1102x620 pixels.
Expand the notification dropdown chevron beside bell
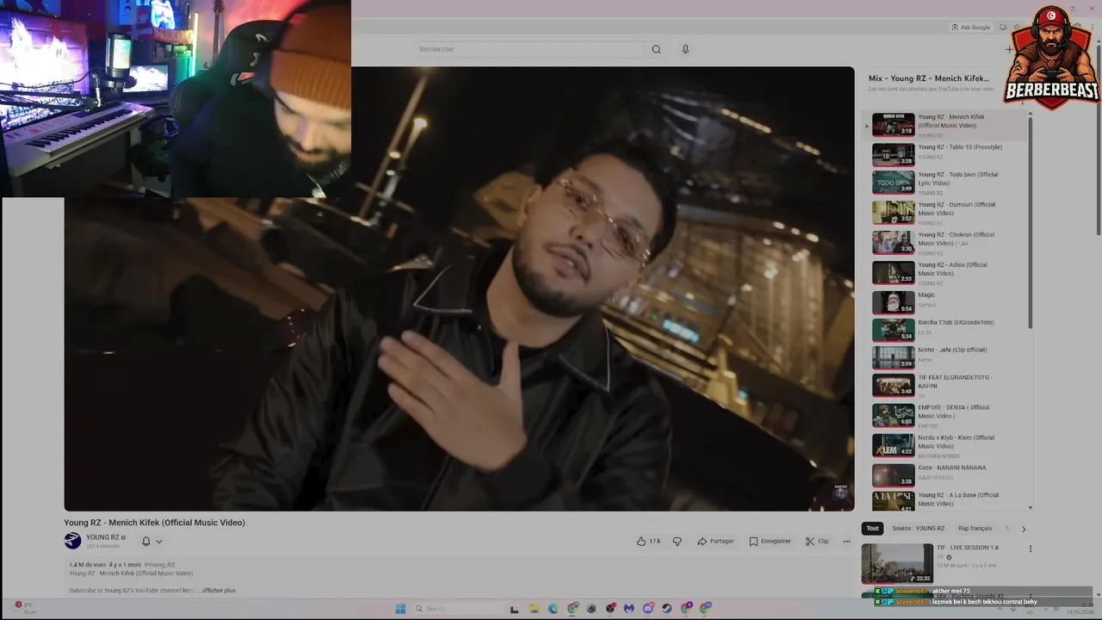[x=158, y=542]
